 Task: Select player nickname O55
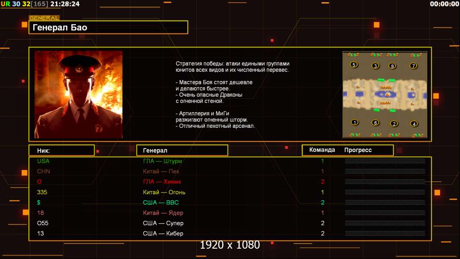43,223
